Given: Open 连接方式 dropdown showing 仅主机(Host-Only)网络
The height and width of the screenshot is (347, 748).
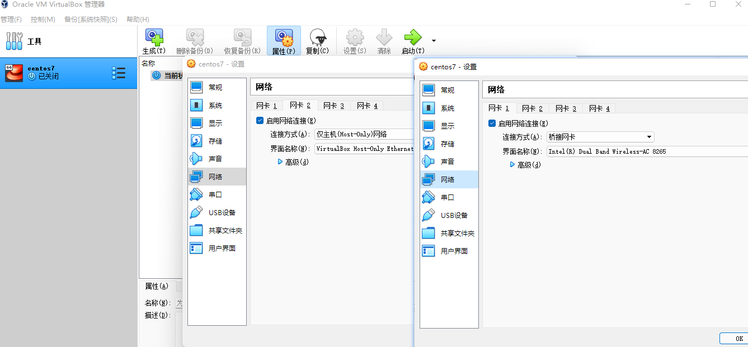Looking at the screenshot, I should (364, 134).
